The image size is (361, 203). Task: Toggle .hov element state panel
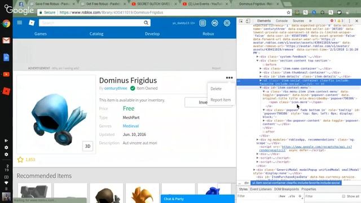[x=282, y=196]
